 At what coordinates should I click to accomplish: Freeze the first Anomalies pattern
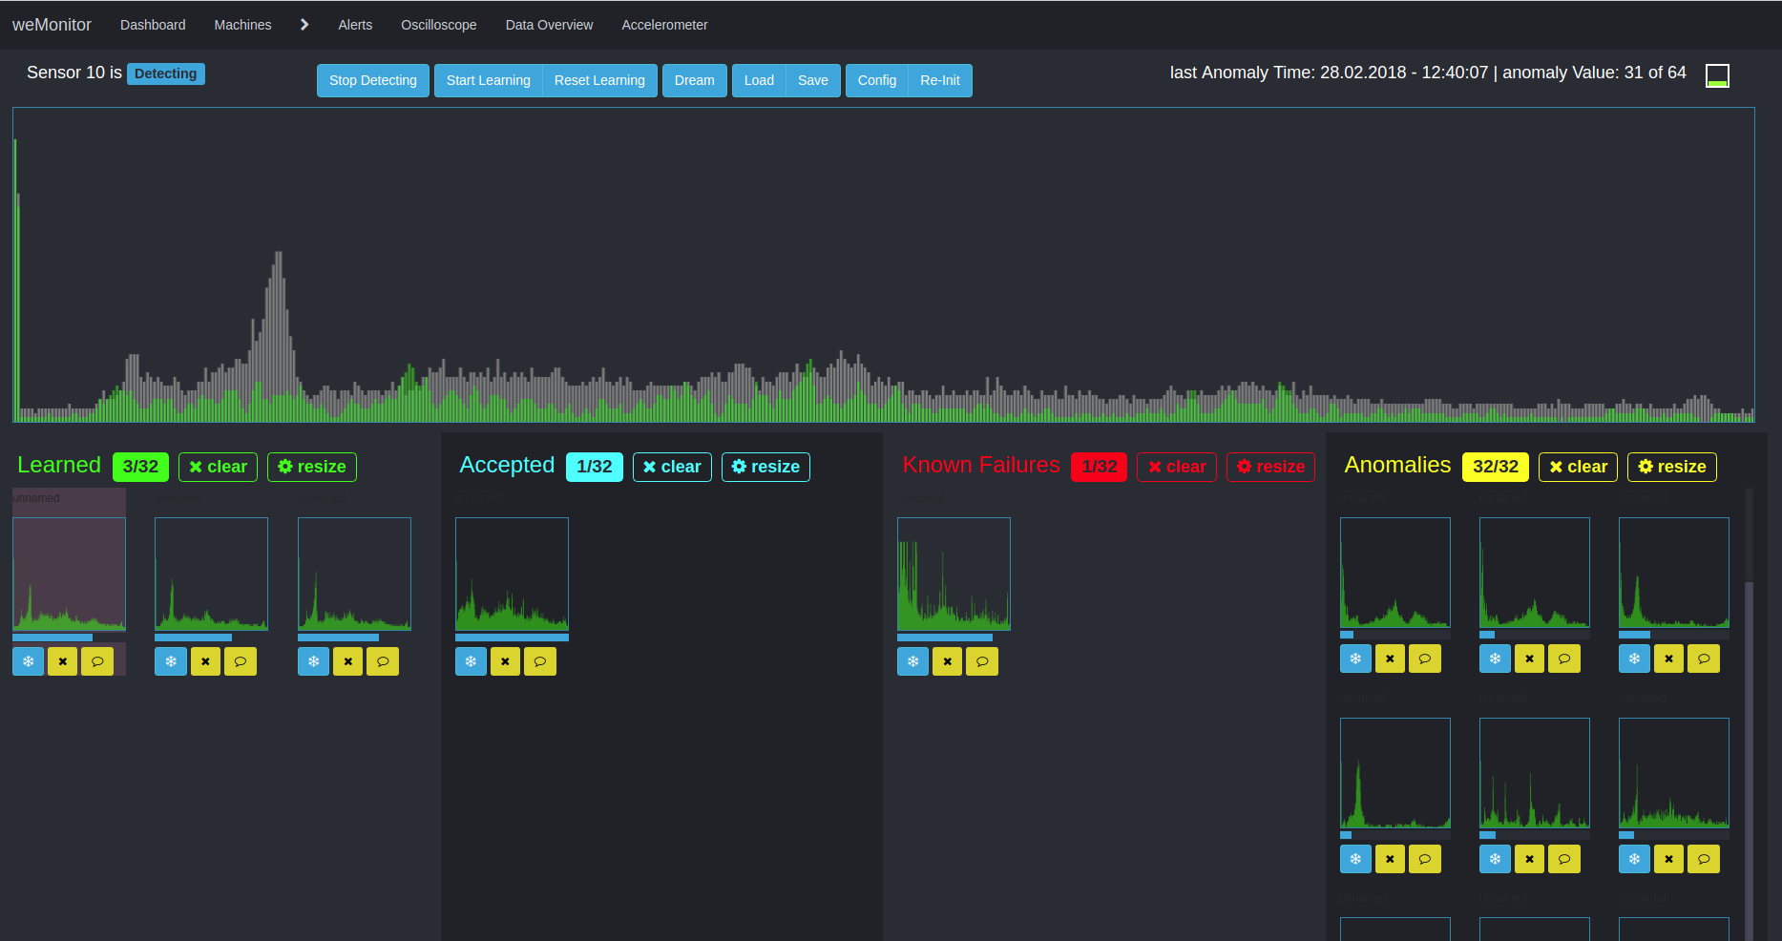[1355, 659]
